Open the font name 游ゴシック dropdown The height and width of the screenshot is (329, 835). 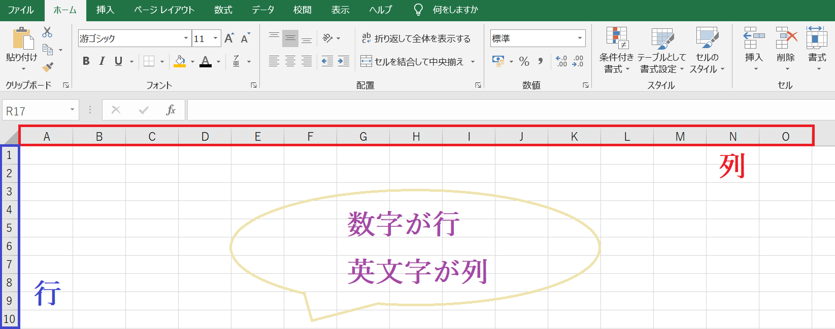pos(186,38)
